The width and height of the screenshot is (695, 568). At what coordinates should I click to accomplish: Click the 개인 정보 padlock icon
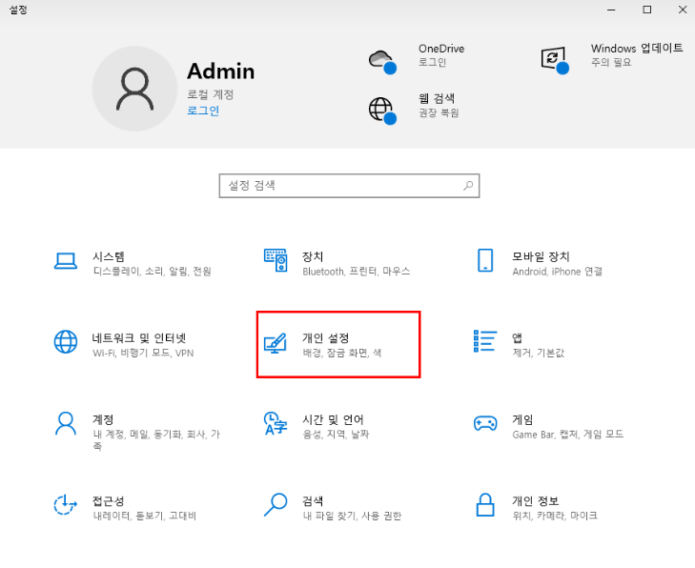click(x=485, y=504)
